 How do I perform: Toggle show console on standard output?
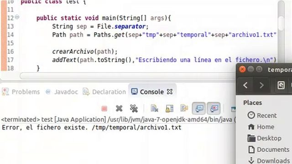(x=199, y=108)
